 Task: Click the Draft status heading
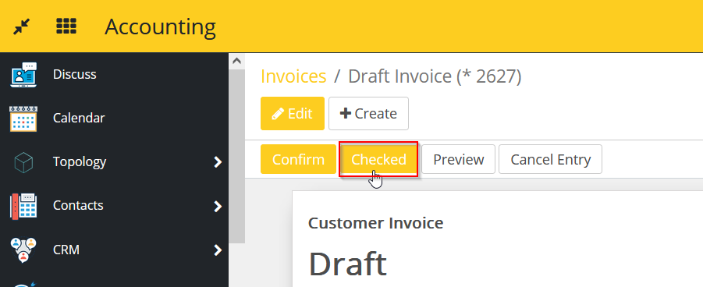point(347,264)
